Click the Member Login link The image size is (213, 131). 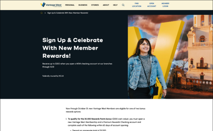click(x=165, y=5)
